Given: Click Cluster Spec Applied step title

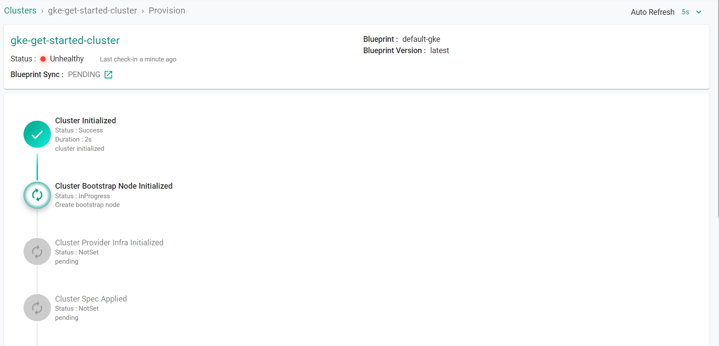Looking at the screenshot, I should (91, 299).
